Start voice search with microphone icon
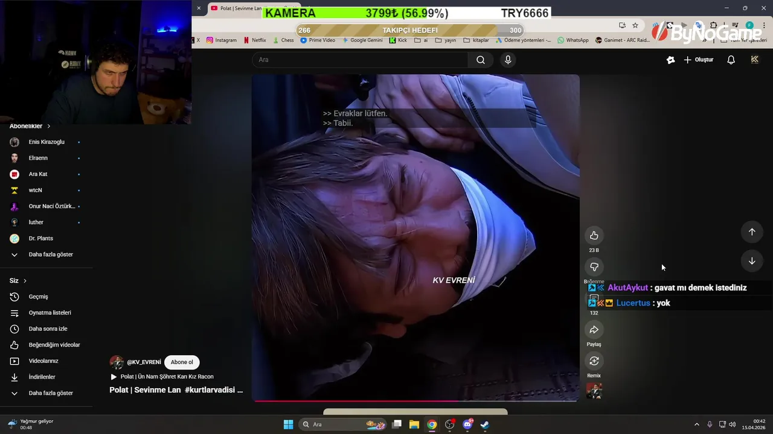Image resolution: width=773 pixels, height=434 pixels. coord(508,60)
